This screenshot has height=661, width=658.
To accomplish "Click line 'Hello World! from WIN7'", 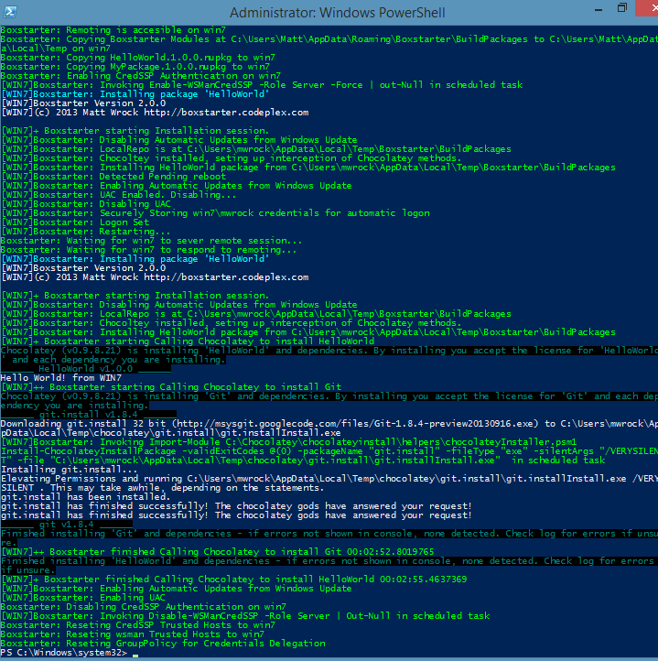I will tap(61, 378).
